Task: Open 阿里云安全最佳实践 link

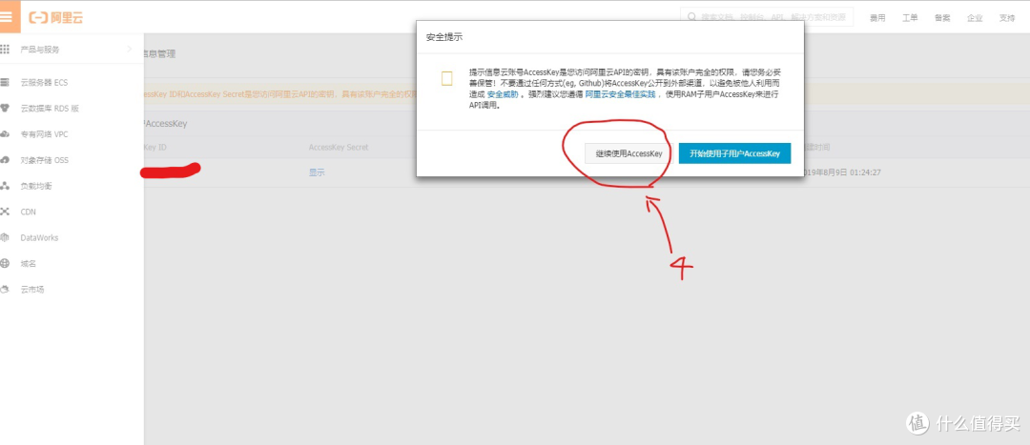Action: tap(619, 94)
